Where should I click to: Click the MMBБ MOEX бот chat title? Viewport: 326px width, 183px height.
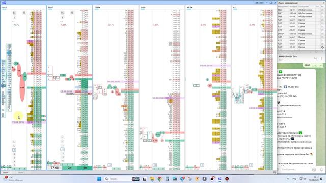coord(288,56)
